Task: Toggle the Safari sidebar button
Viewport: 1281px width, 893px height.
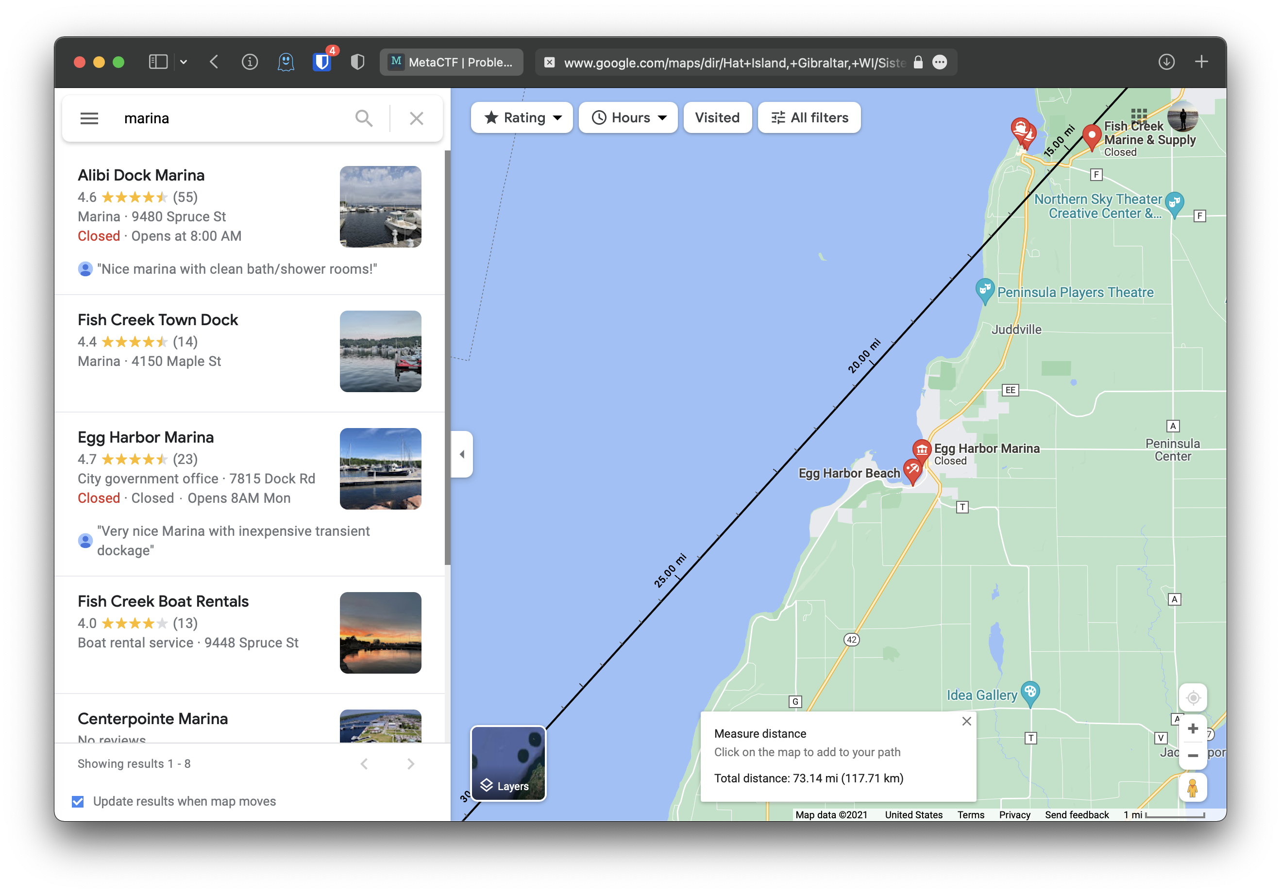Action: click(158, 62)
